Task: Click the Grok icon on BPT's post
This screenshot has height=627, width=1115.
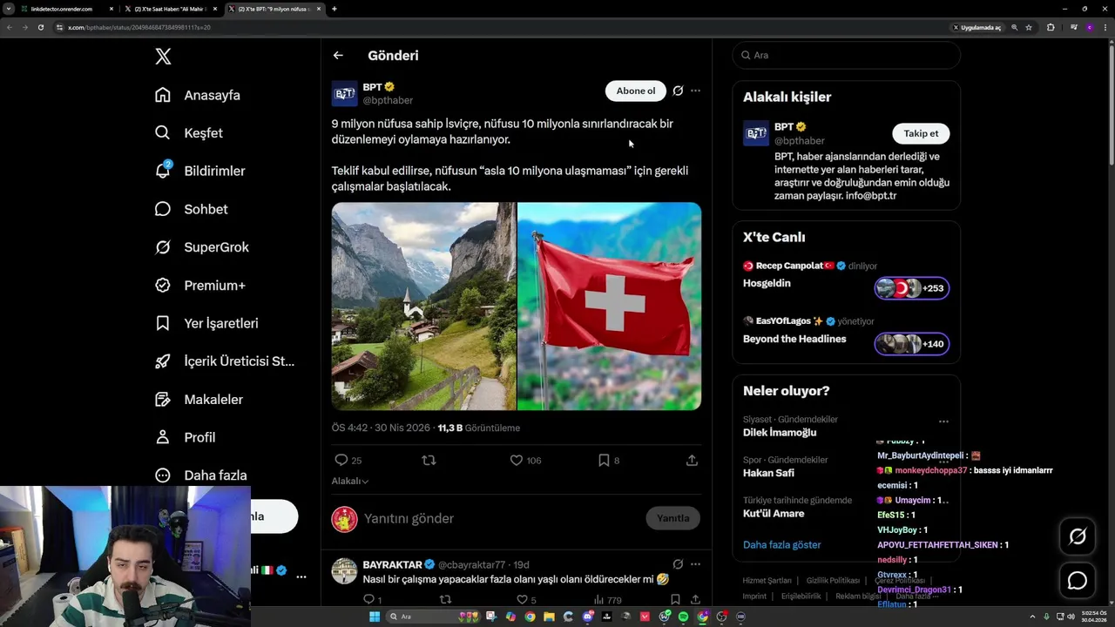Action: 678,91
